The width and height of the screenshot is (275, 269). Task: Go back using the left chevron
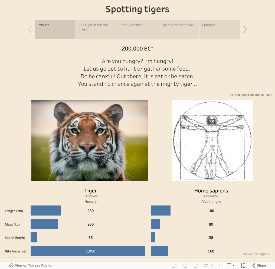tap(30, 29)
